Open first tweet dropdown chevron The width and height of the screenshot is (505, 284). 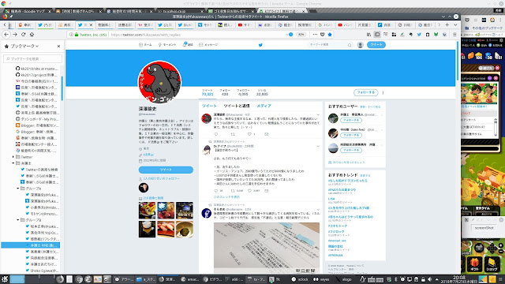[318, 114]
